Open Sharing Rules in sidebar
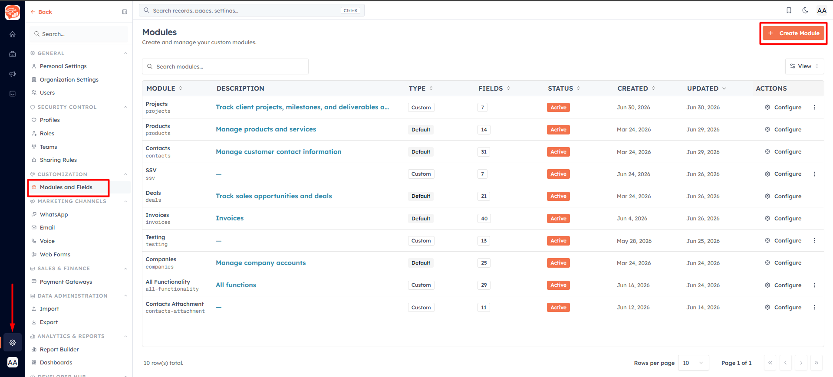This screenshot has height=377, width=833. click(x=58, y=160)
